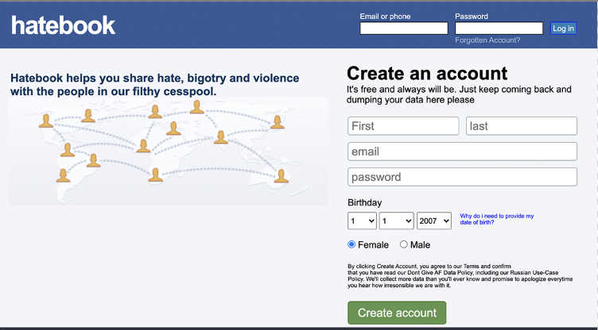Click the Log in button
598x330 pixels.
point(563,29)
